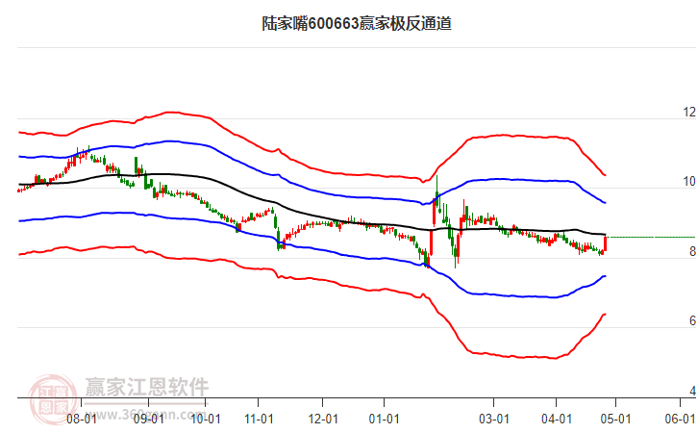The height and width of the screenshot is (433, 698).
Task: Click price axis value 8
Action: click(x=692, y=252)
